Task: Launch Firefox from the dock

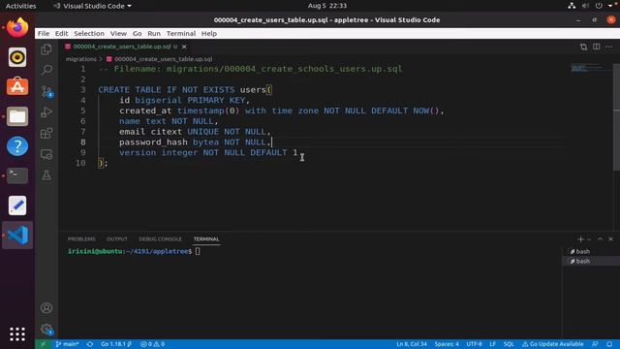Action: (x=17, y=28)
